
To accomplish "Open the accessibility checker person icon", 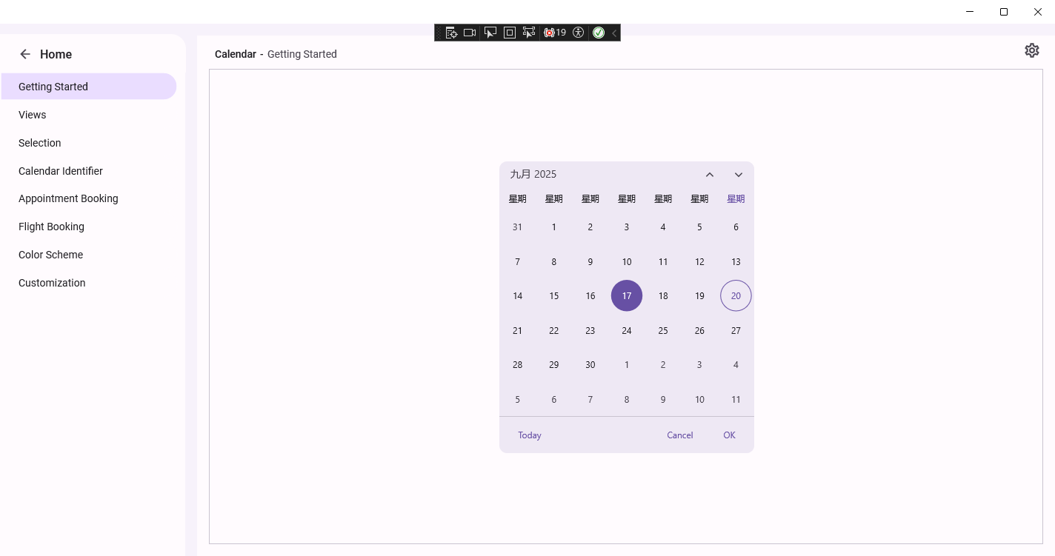I will pyautogui.click(x=579, y=33).
